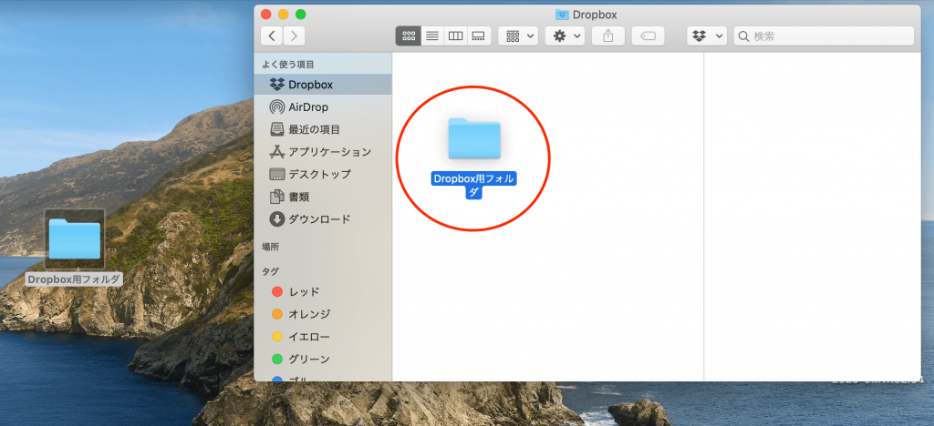This screenshot has height=426, width=934.
Task: Go back with the Finder back arrow
Action: tap(272, 36)
